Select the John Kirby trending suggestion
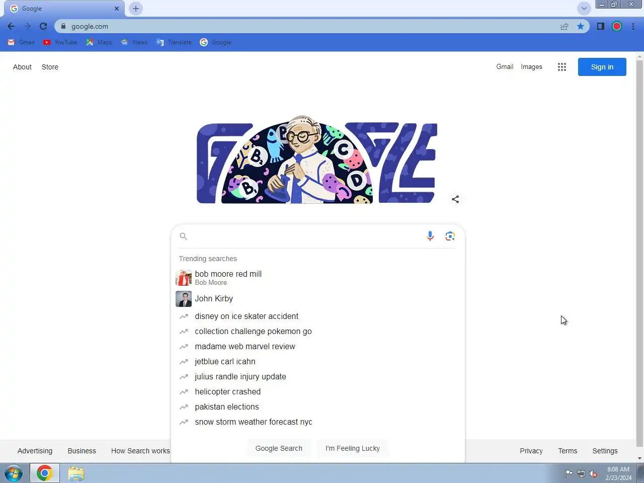 [317, 299]
